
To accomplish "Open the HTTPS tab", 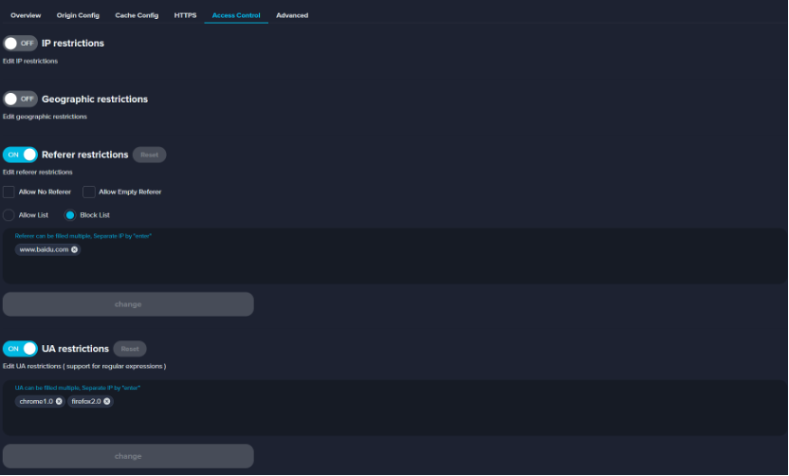I will [185, 15].
